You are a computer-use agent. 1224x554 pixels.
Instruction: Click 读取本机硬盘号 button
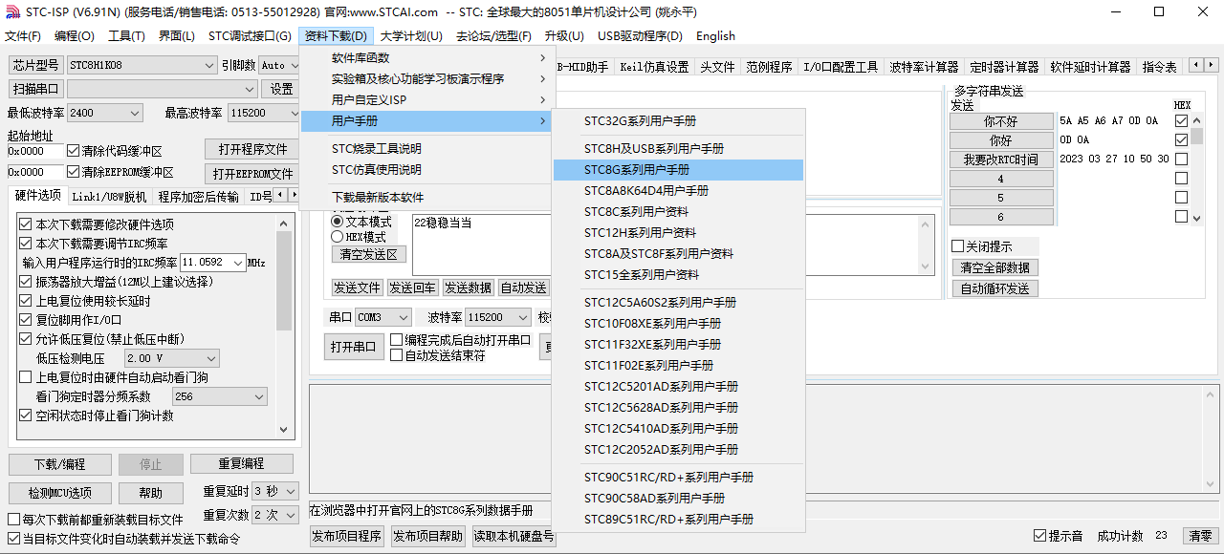click(x=514, y=536)
